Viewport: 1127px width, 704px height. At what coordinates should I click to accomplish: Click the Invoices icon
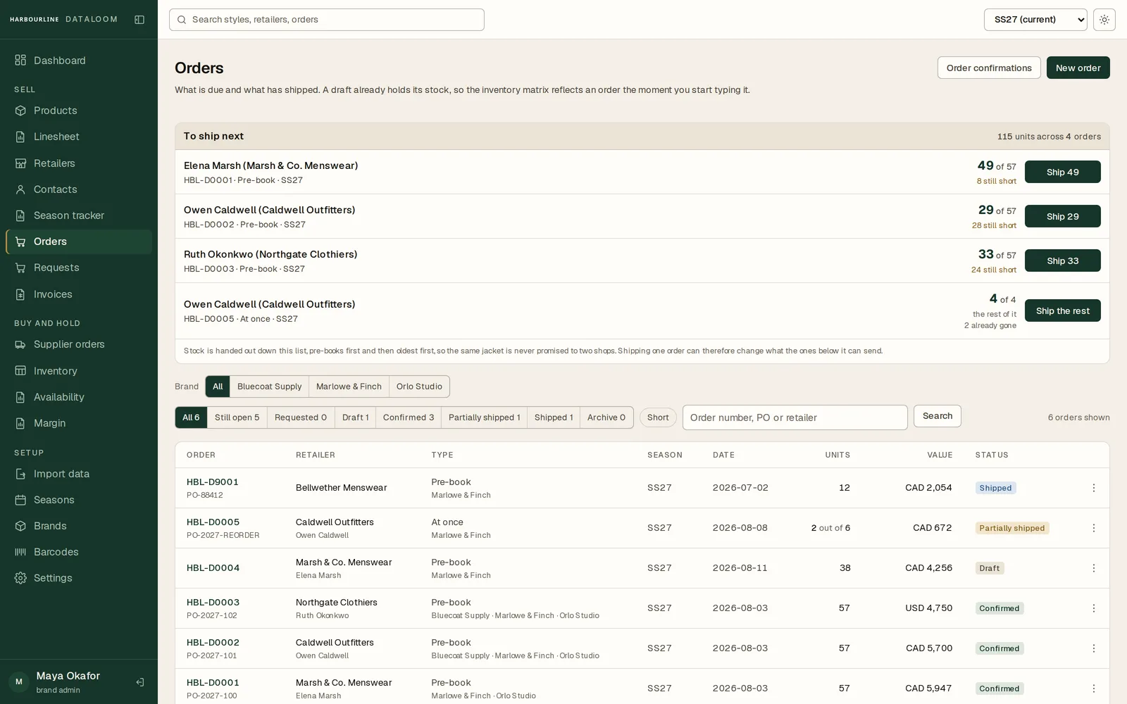(20, 294)
